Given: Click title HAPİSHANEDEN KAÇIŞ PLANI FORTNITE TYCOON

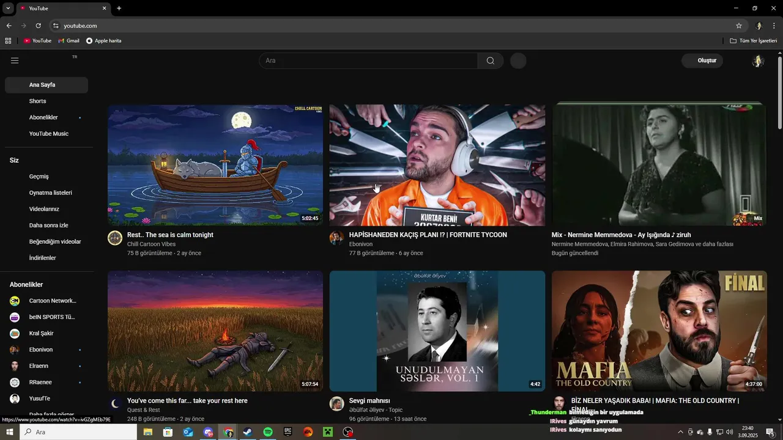Looking at the screenshot, I should coord(428,235).
